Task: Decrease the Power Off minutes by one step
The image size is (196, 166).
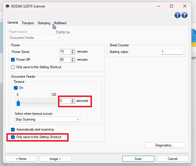Action: (x=73, y=61)
